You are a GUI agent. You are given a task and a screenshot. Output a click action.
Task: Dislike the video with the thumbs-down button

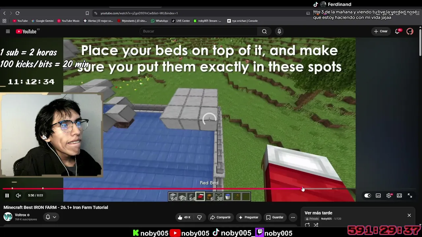(199, 217)
